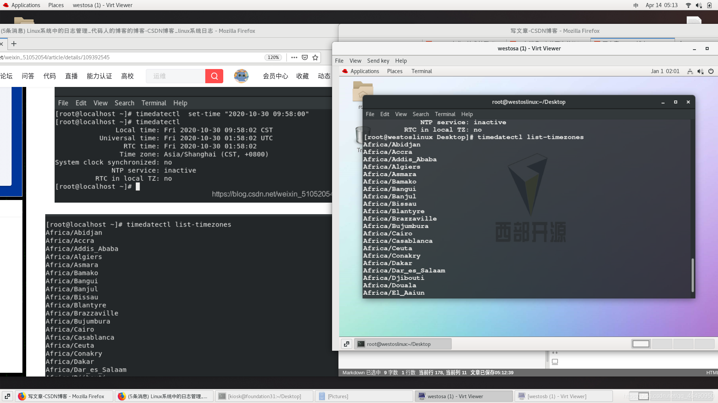Open CSDN 会员中心
The image size is (718, 403).
click(276, 76)
